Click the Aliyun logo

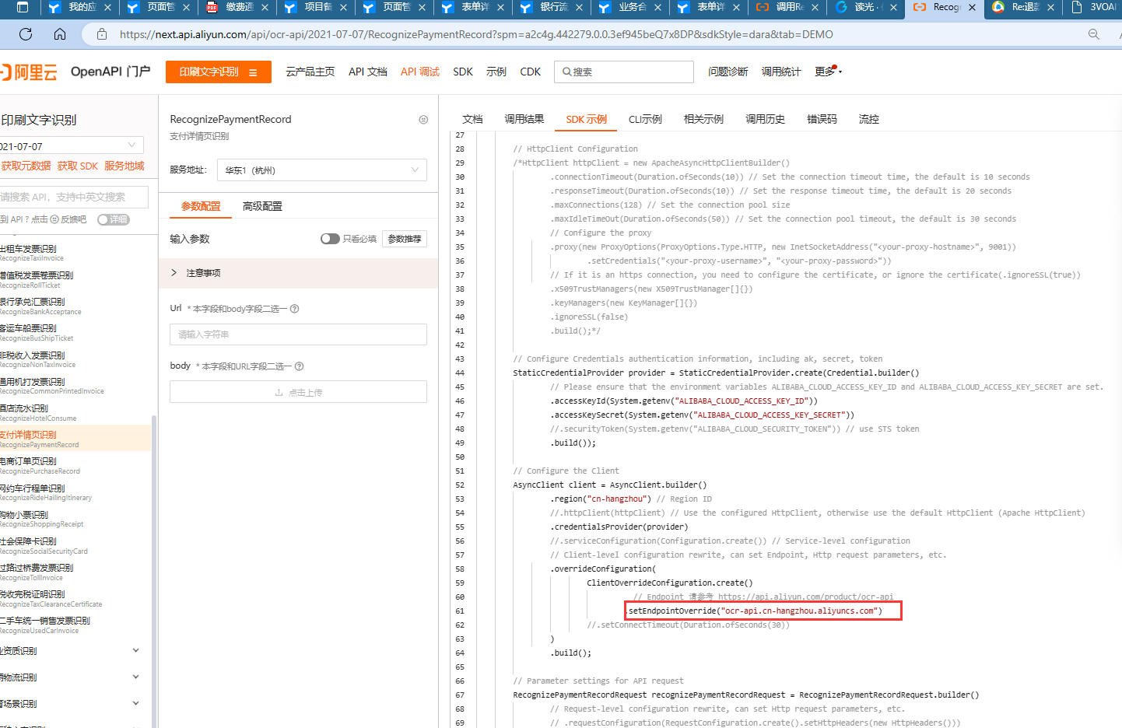30,72
